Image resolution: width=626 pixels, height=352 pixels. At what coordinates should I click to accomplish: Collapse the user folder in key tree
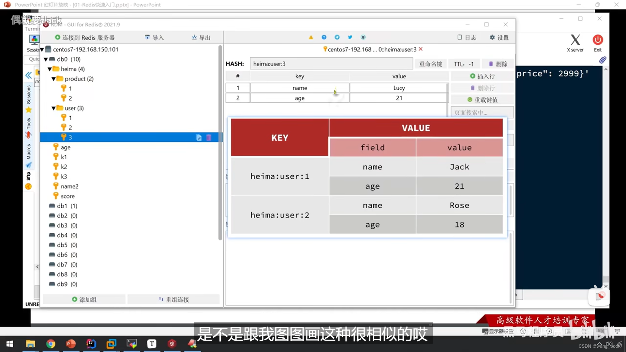pos(54,108)
